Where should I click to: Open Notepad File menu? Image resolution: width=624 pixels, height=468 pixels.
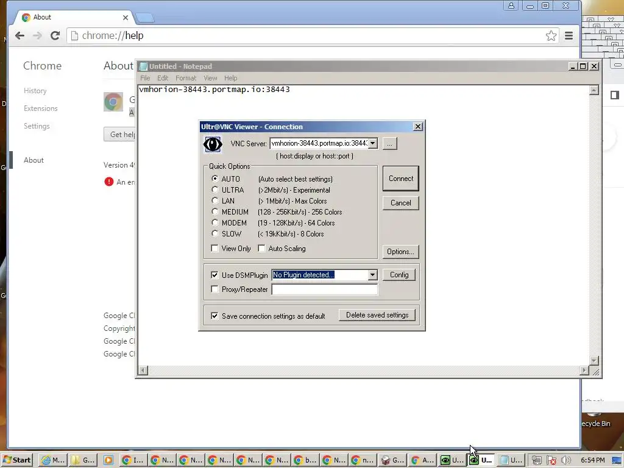click(x=145, y=78)
